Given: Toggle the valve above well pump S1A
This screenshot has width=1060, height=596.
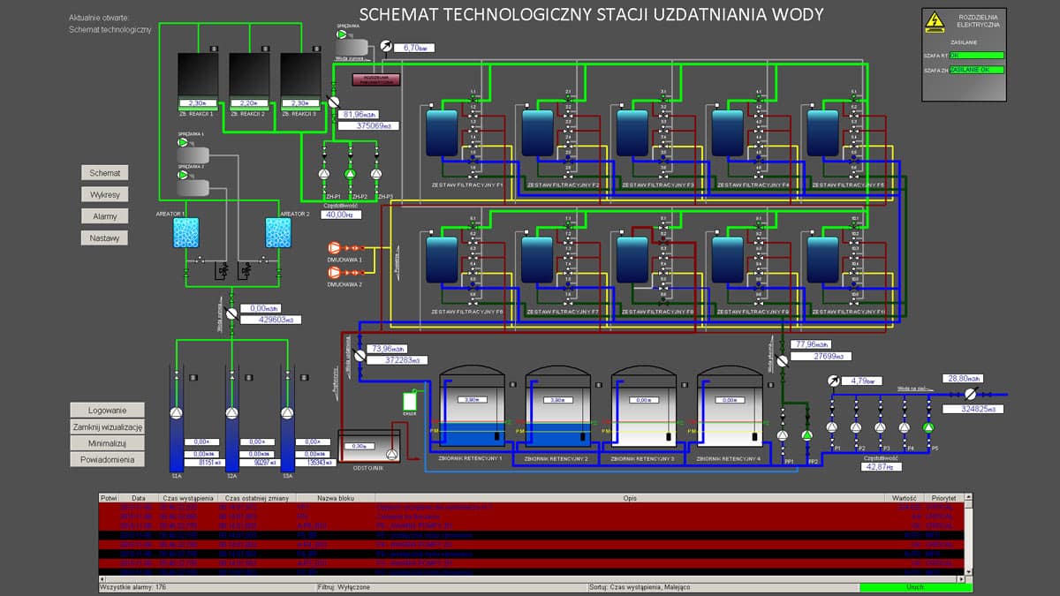Looking at the screenshot, I should 176,374.
